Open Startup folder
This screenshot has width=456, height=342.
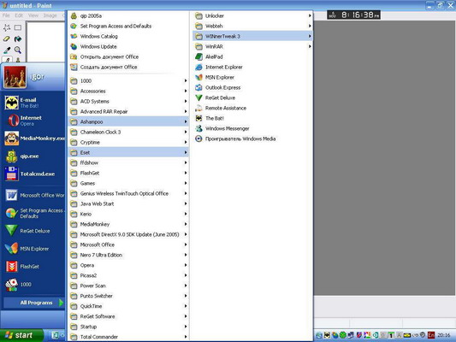128,327
